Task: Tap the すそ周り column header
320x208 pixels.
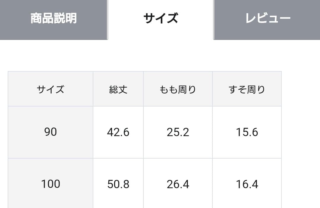Action: (x=247, y=89)
